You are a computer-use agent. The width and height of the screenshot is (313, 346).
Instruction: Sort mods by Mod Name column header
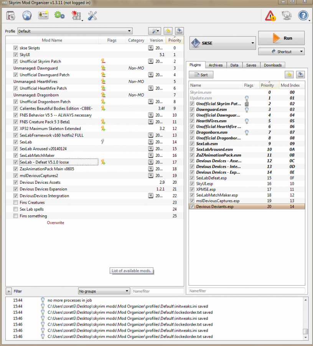52,40
